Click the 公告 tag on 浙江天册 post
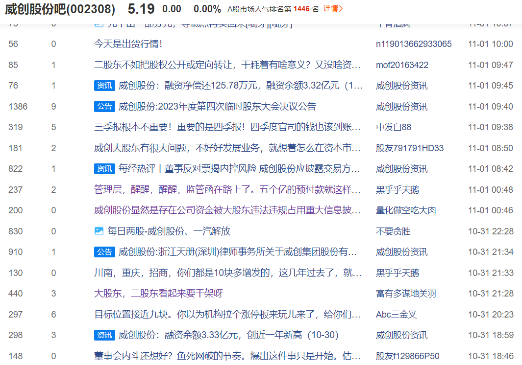 104,252
